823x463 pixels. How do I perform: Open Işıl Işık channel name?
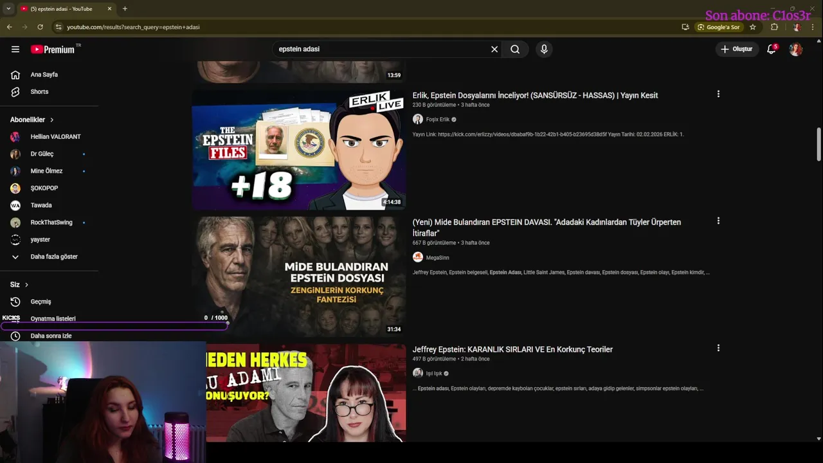[434, 374]
